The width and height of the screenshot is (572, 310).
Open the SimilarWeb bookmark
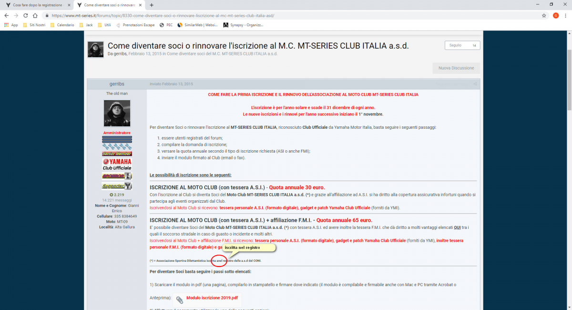point(198,25)
